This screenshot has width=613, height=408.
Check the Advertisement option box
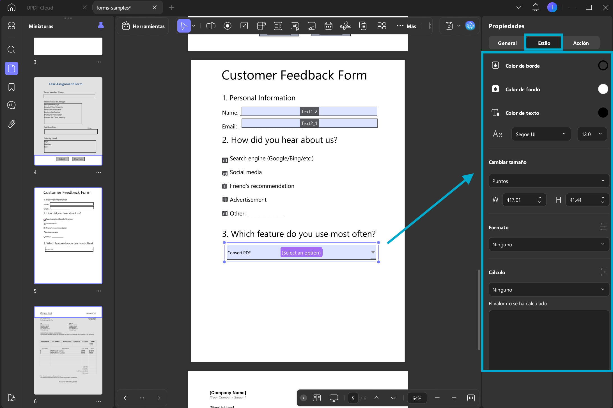[x=225, y=200]
